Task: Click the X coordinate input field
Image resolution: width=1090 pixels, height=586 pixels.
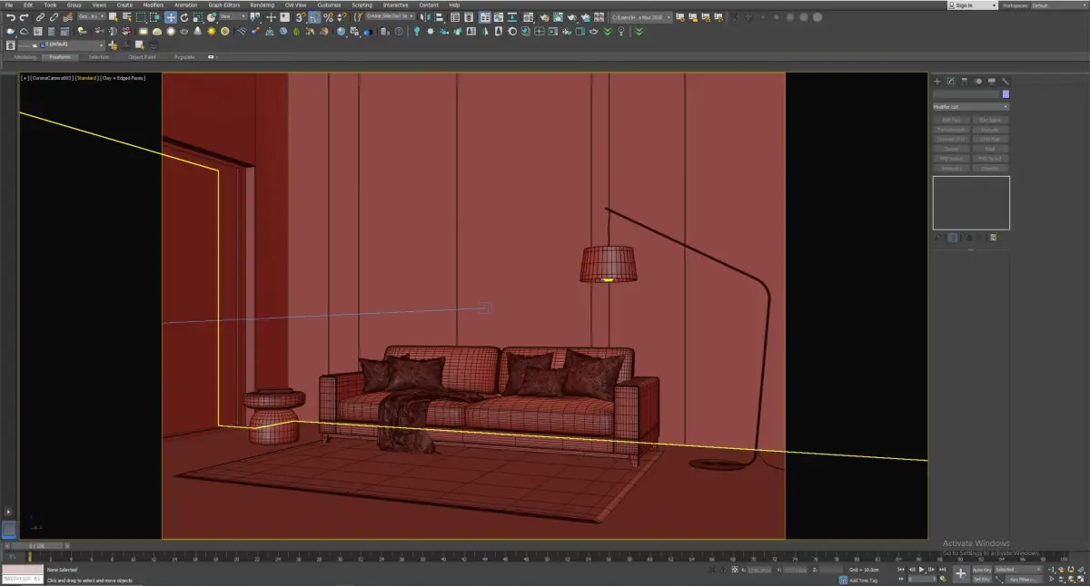Action: tap(759, 570)
